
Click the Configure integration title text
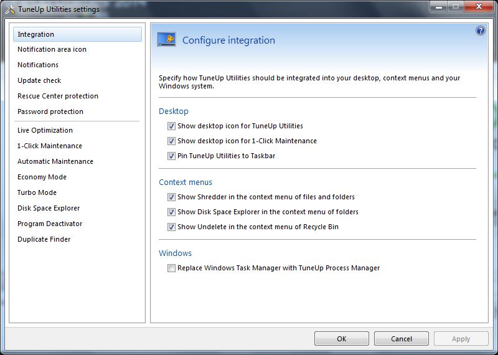coord(228,40)
